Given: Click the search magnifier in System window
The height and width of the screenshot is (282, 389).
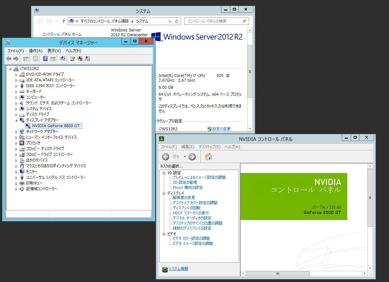Looking at the screenshot, I should tap(244, 21).
